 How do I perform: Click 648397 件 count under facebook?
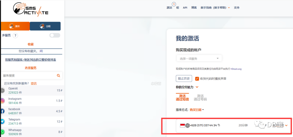[15, 113]
